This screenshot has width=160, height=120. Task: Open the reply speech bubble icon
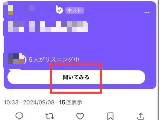(19, 116)
